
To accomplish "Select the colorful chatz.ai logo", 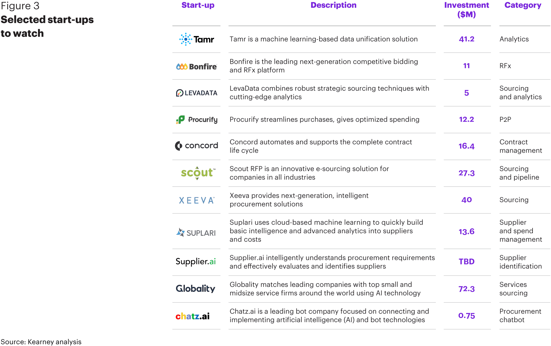I will 193,316.
